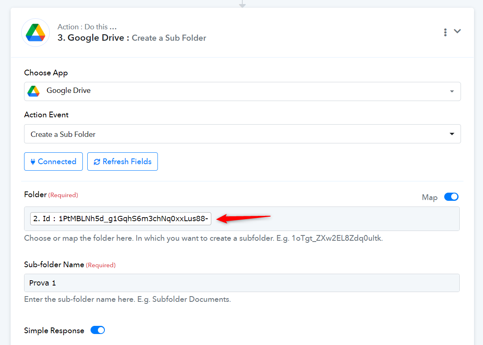
Task: Expand the Action Event dropdown
Action: (x=242, y=134)
